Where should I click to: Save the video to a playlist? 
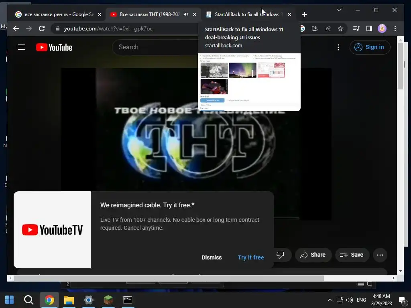(352, 255)
